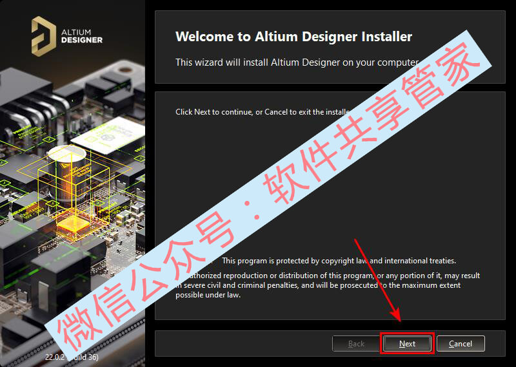The height and width of the screenshot is (367, 516).
Task: Click the copyright law protection notice
Action: [x=339, y=261]
